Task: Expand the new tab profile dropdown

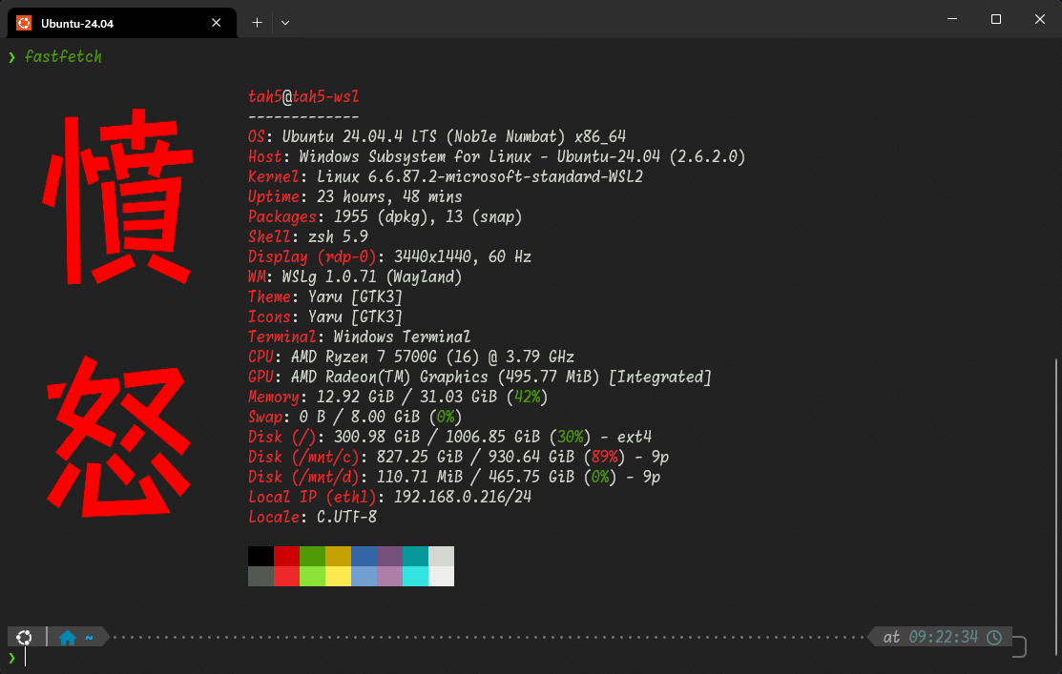Action: [x=285, y=23]
